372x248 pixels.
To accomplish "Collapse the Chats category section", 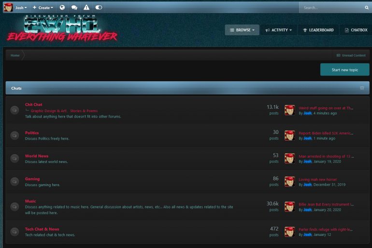I will (362, 88).
